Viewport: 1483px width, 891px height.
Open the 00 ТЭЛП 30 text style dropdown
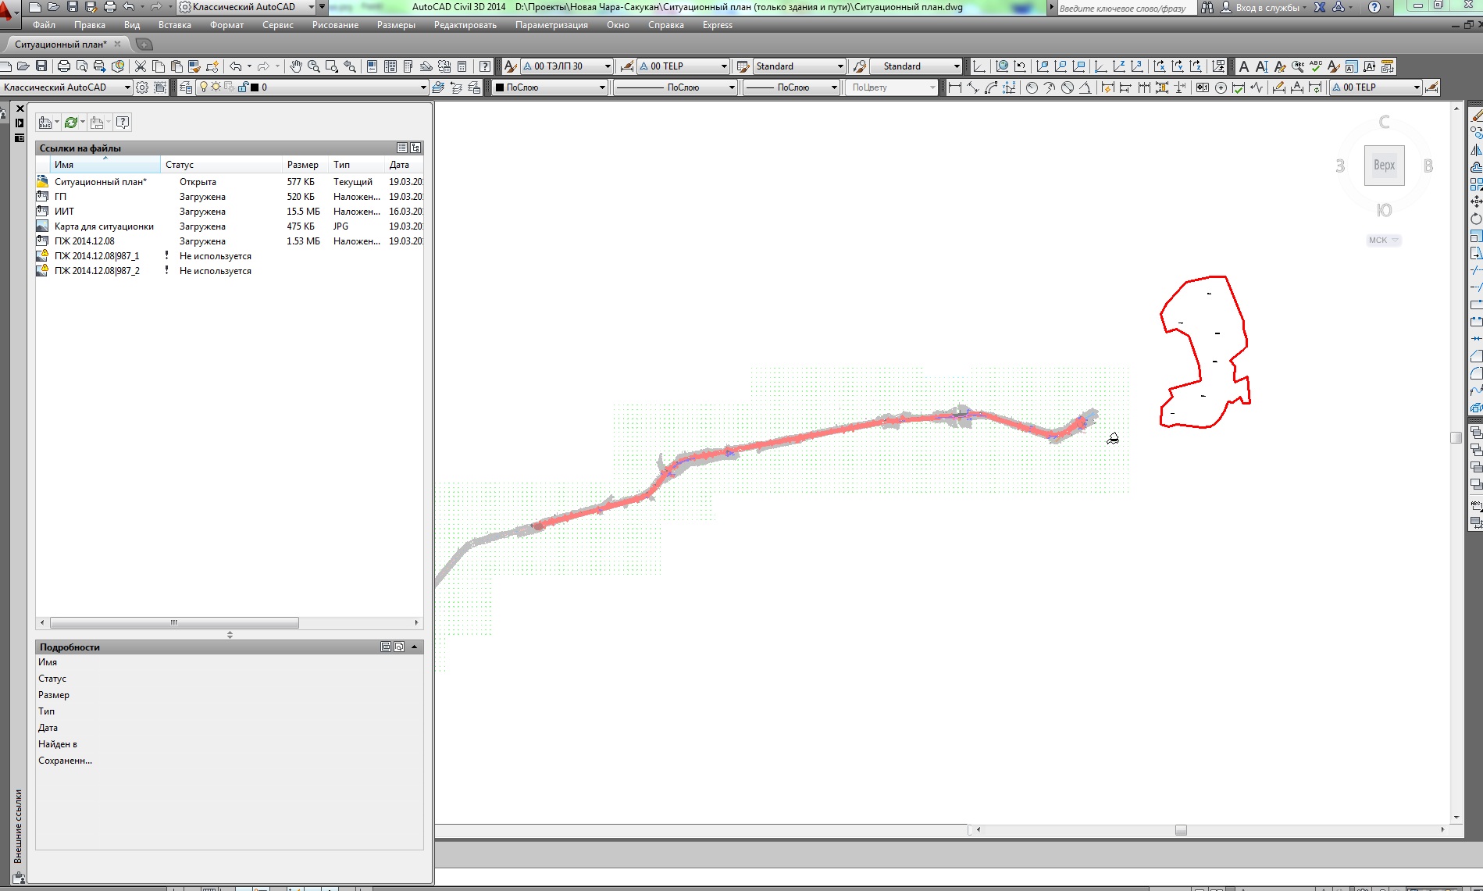click(608, 66)
